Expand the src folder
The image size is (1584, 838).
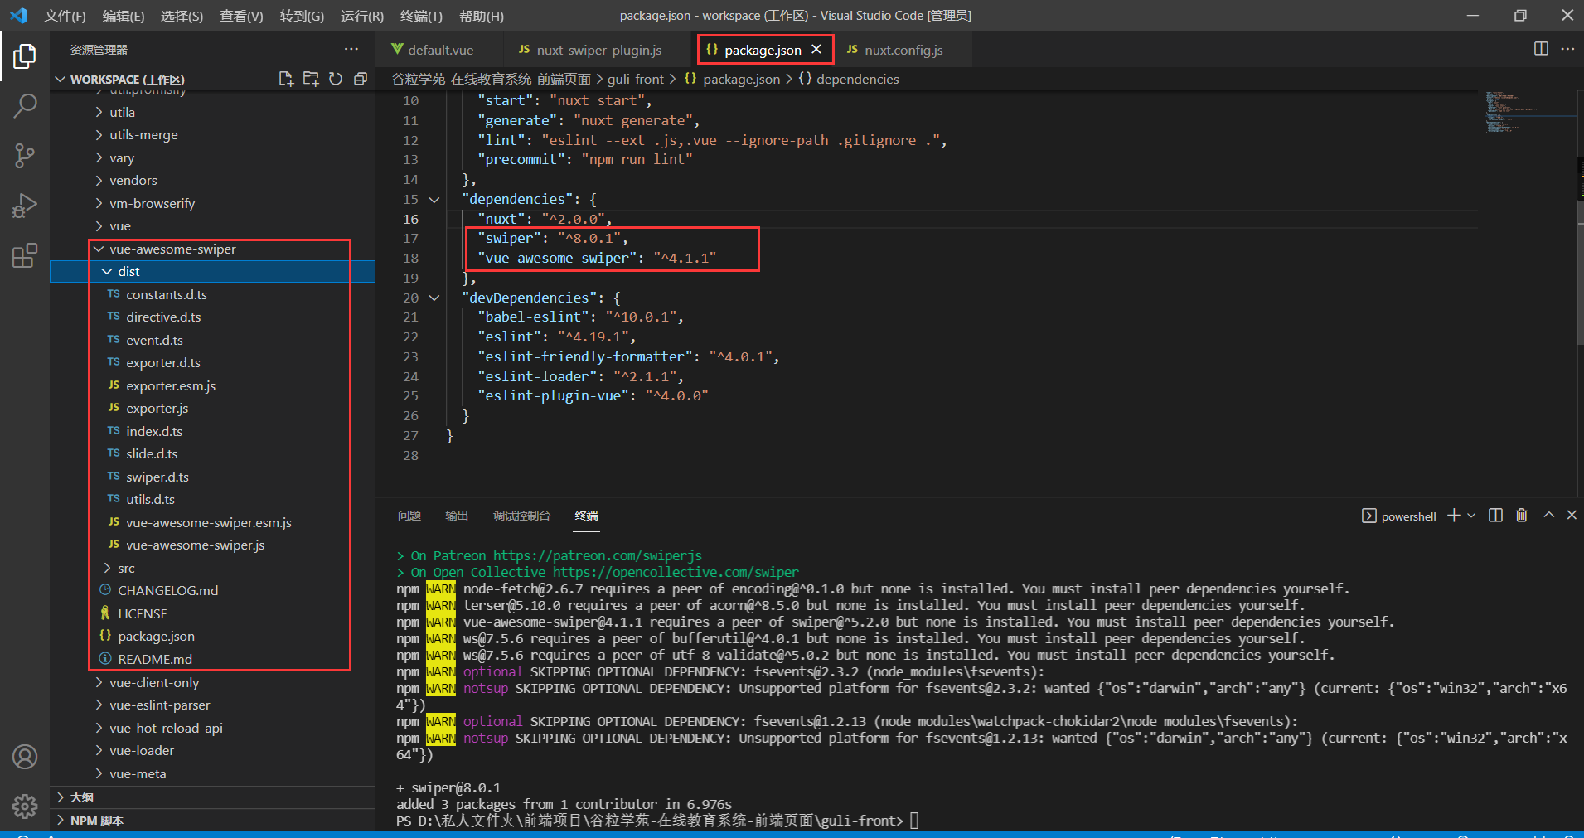point(107,568)
